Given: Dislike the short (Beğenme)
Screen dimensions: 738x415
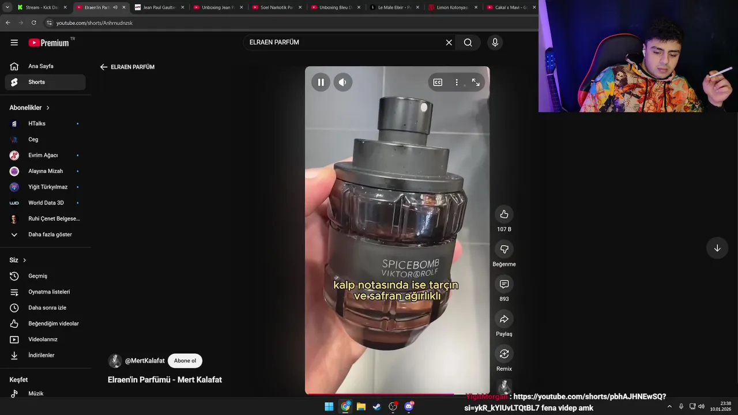Looking at the screenshot, I should [x=504, y=249].
